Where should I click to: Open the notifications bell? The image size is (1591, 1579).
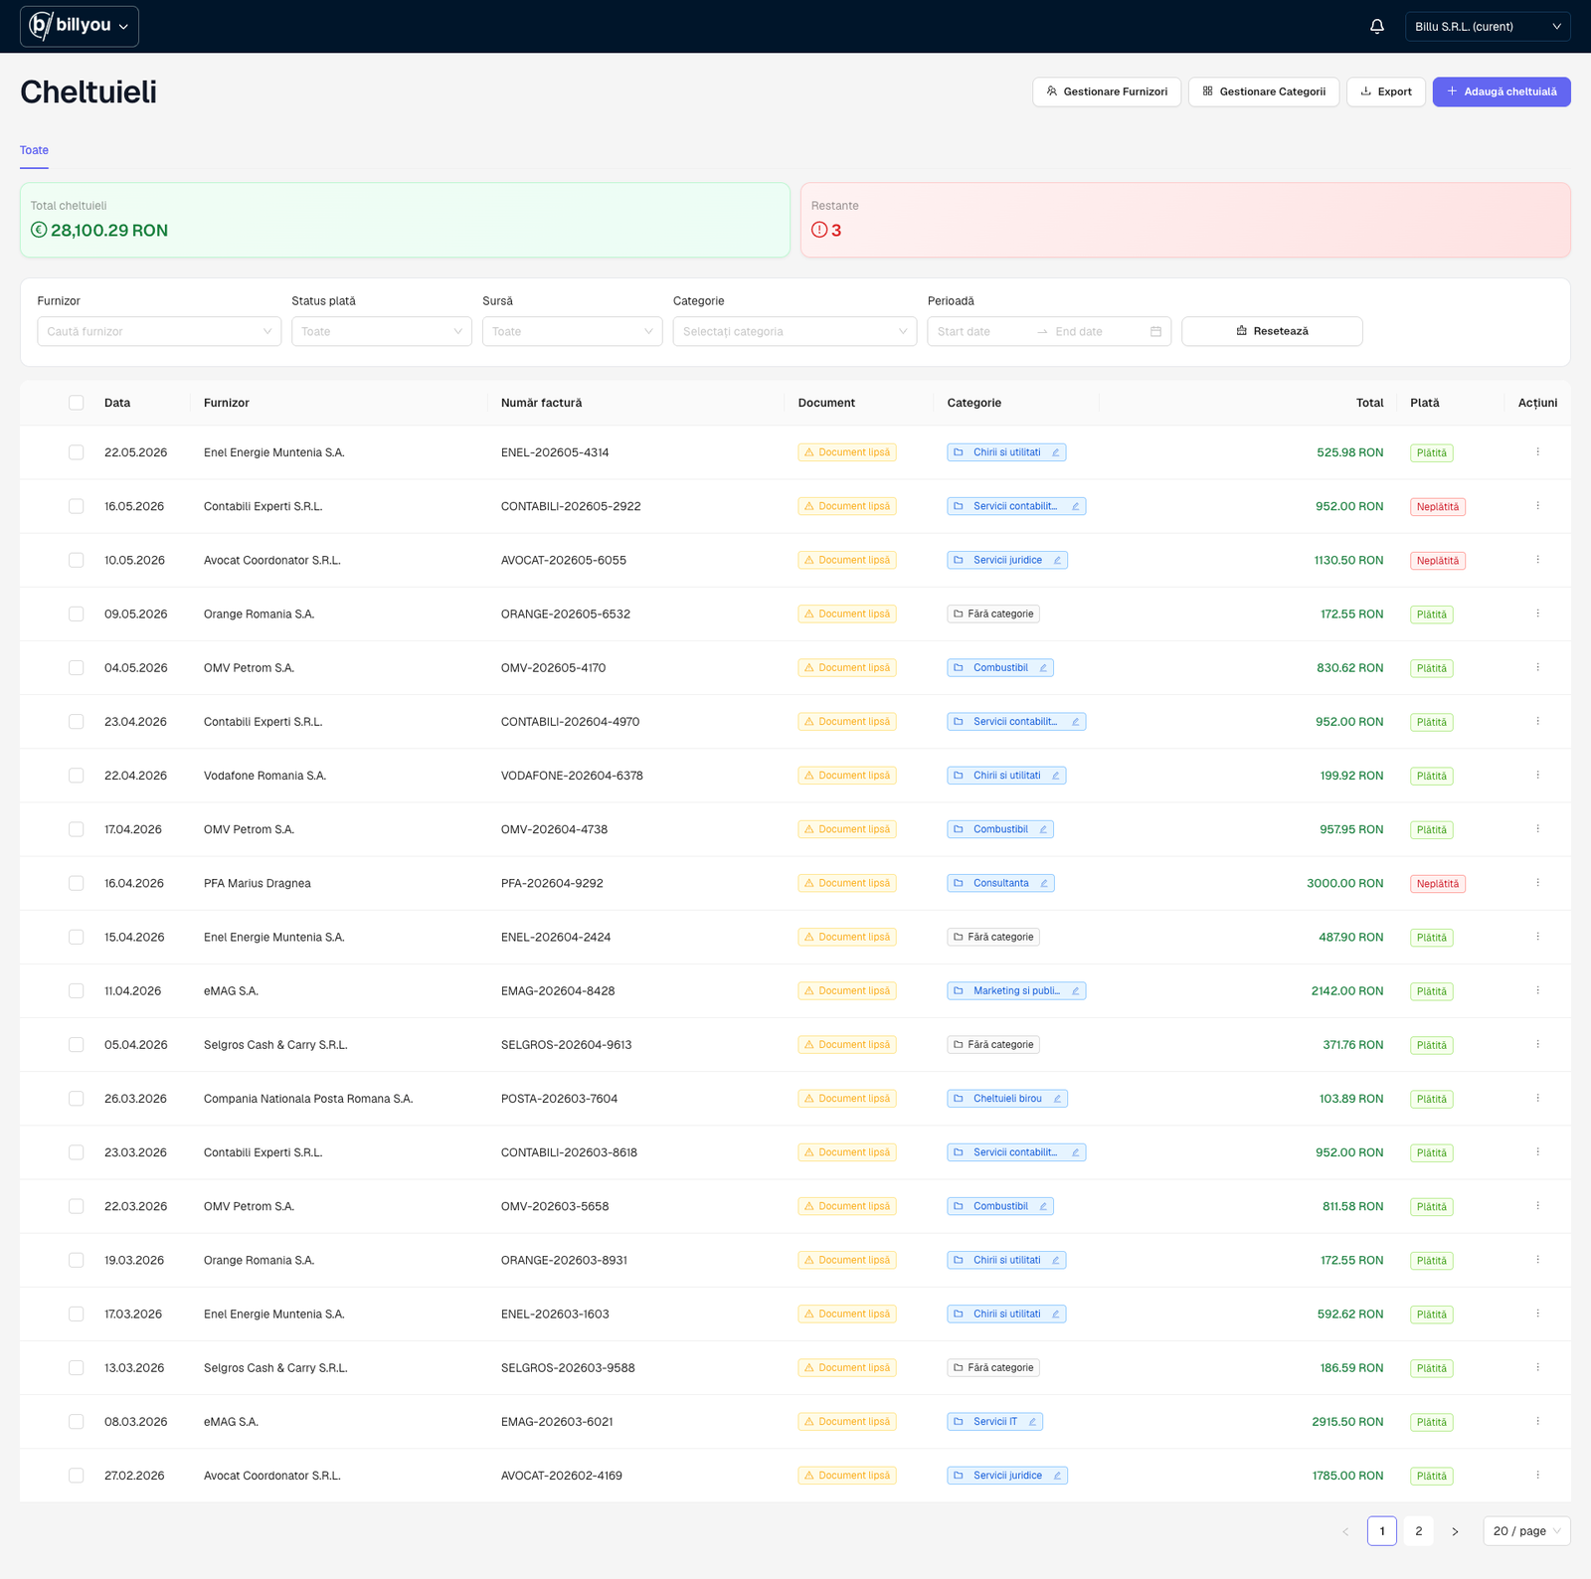(1377, 27)
